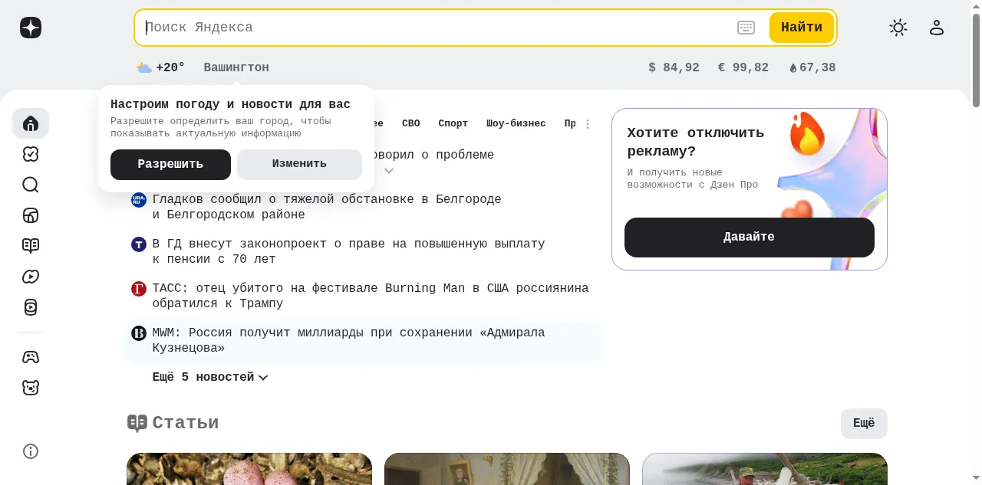
Task: Select the СВО news tab
Action: [x=411, y=123]
